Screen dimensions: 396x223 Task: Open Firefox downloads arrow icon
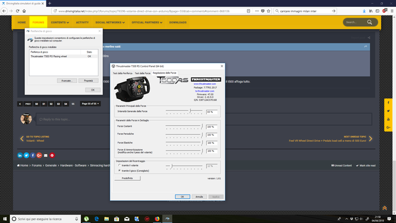point(364,11)
